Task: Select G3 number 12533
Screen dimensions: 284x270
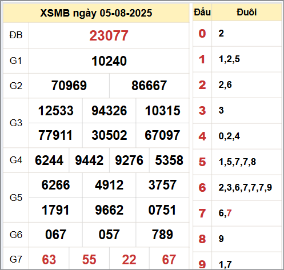Action: [55, 111]
